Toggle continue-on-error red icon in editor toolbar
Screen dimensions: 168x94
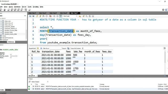pos(50,16)
